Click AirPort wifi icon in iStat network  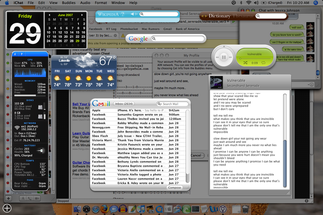point(17,128)
